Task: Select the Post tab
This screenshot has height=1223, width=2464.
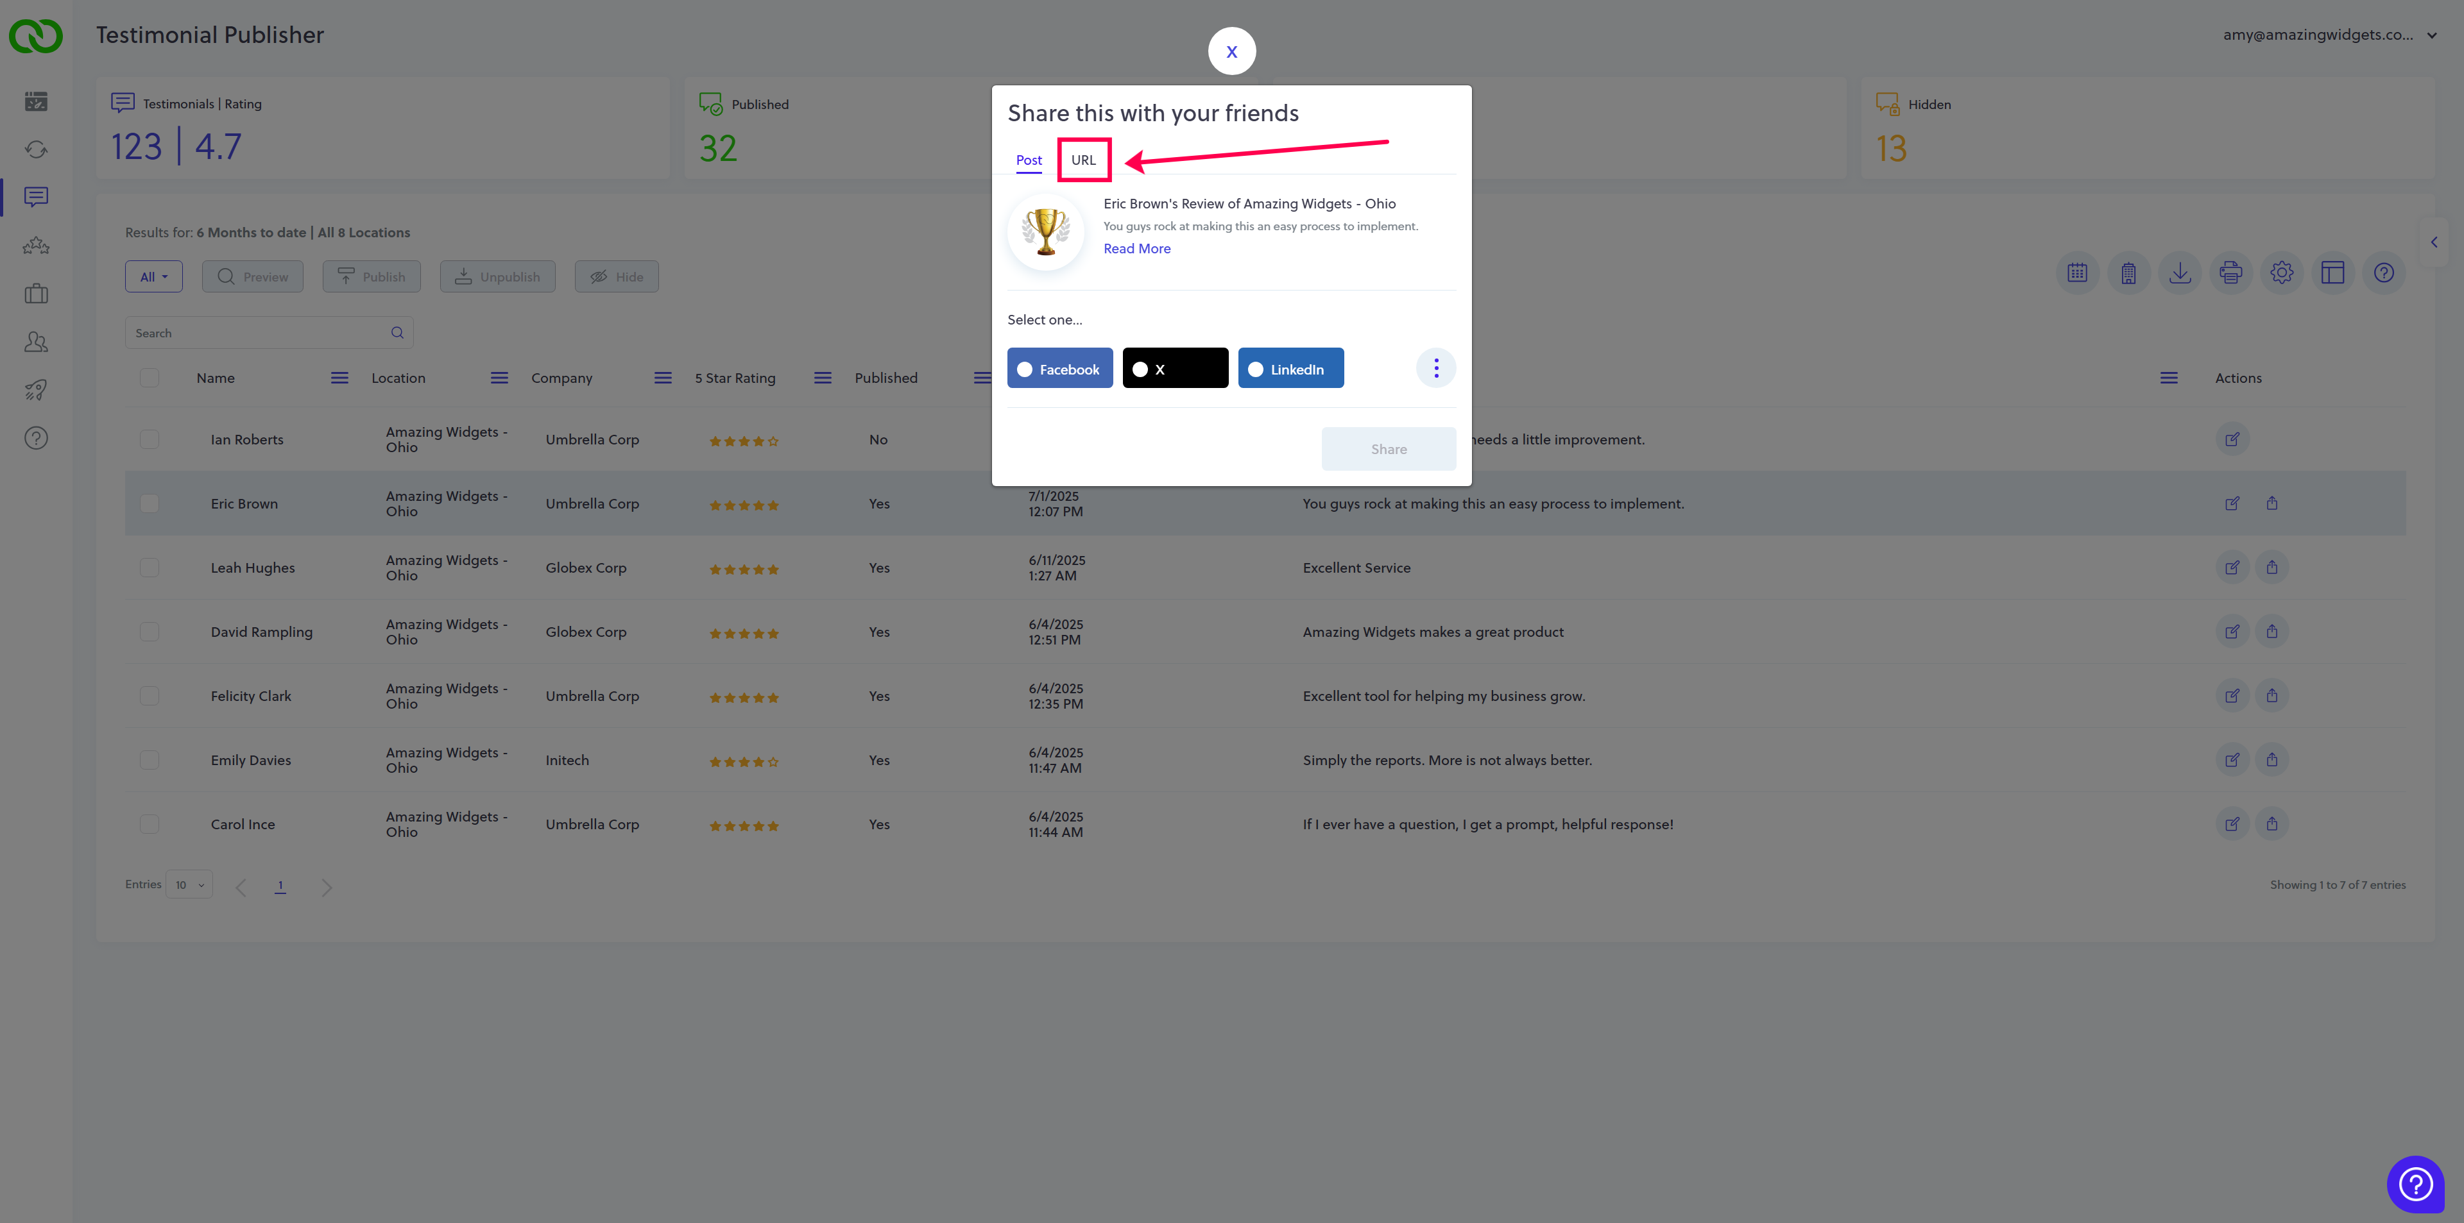Action: click(1028, 160)
